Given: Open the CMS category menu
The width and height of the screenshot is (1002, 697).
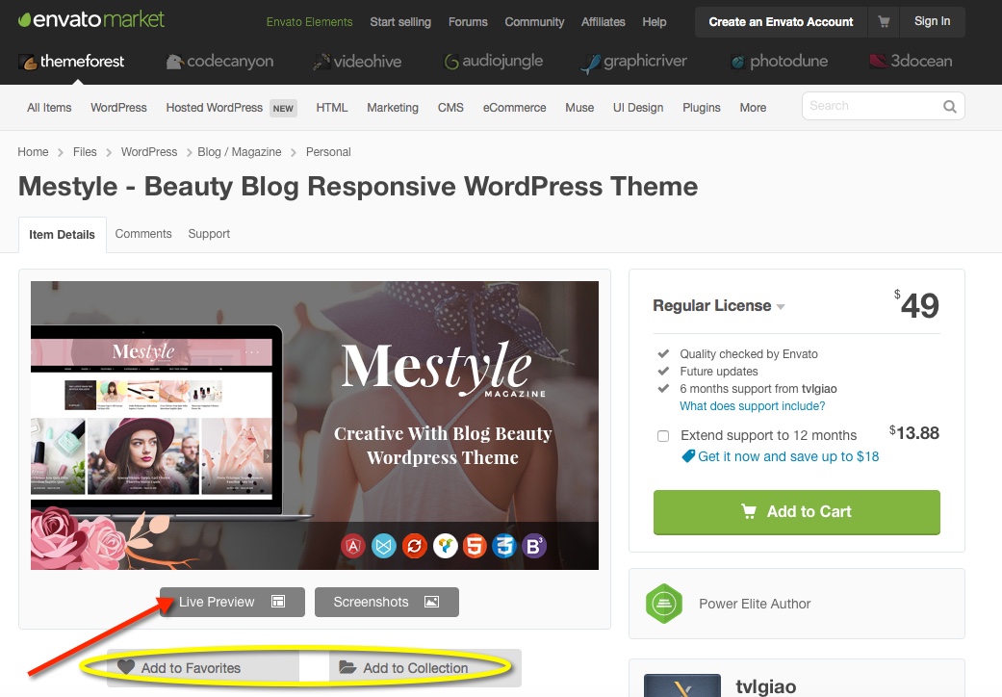Looking at the screenshot, I should 450,108.
